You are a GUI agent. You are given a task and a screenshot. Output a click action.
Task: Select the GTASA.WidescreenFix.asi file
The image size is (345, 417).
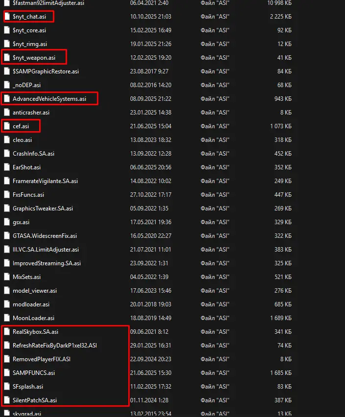(x=45, y=236)
